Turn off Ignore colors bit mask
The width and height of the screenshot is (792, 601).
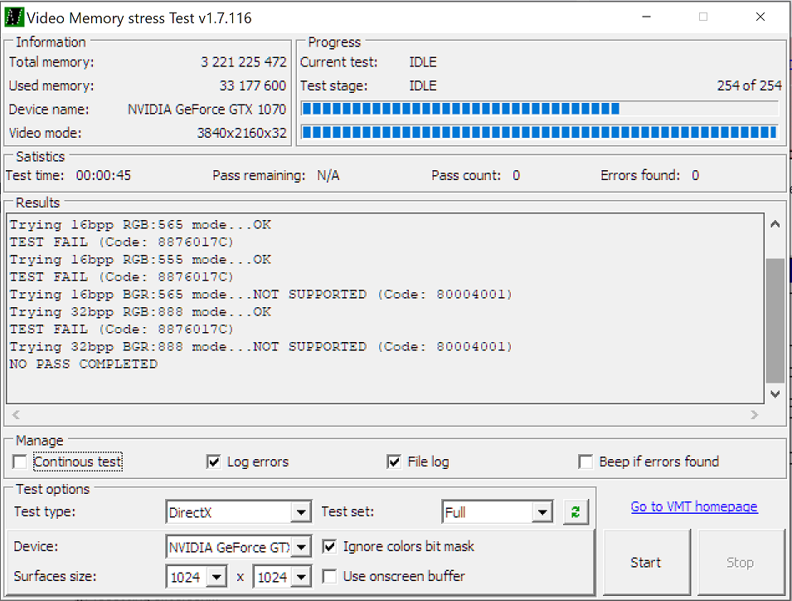(329, 546)
